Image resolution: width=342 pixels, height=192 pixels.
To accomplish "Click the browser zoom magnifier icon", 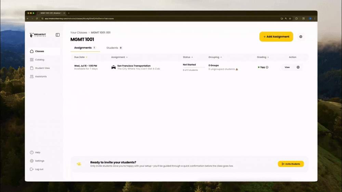I will pos(286,19).
